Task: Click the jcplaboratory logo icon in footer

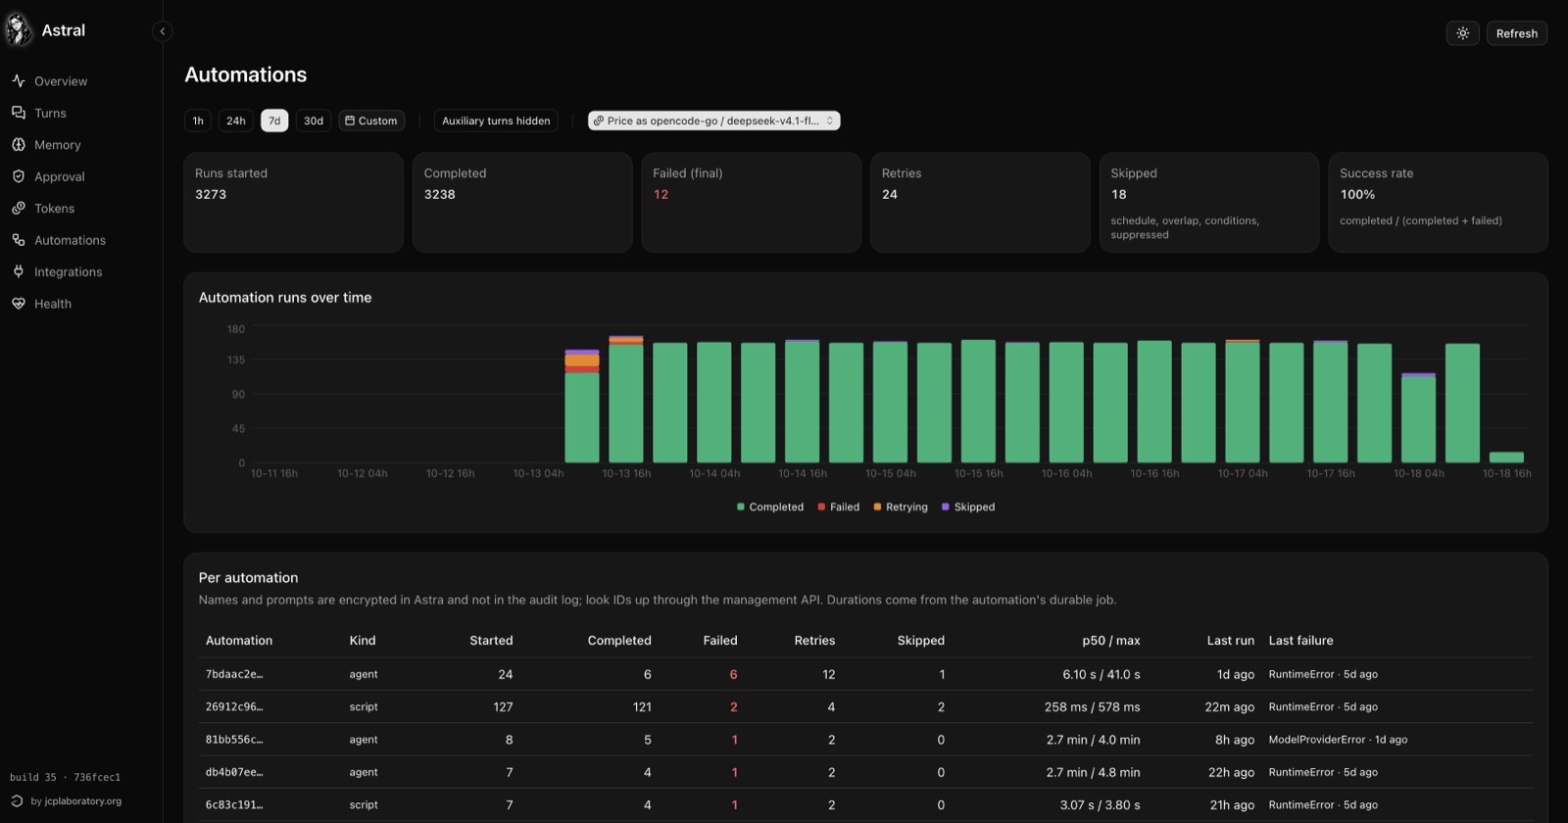Action: (x=17, y=800)
